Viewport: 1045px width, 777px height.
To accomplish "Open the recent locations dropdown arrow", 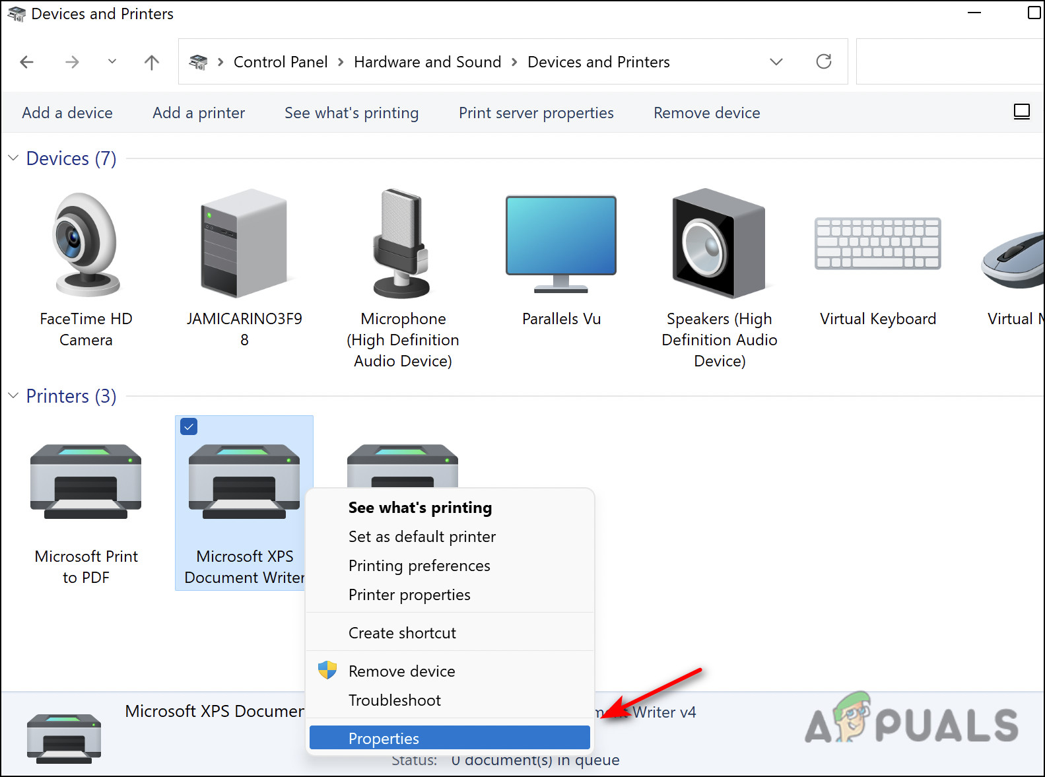I will (112, 61).
